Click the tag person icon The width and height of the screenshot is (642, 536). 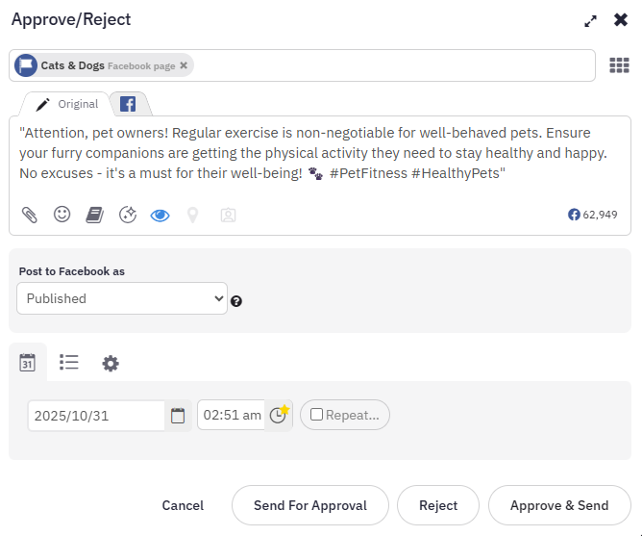(x=228, y=215)
